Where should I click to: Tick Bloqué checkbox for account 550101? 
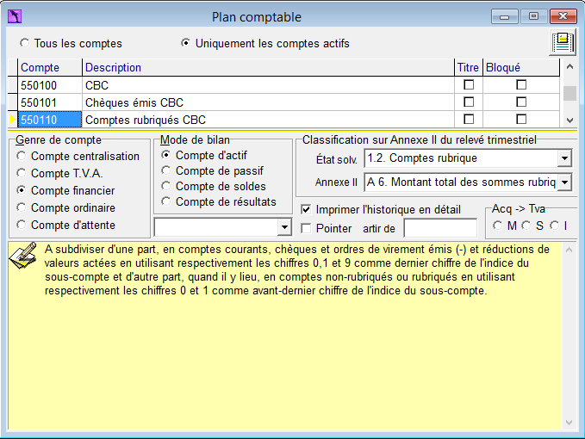click(x=521, y=102)
